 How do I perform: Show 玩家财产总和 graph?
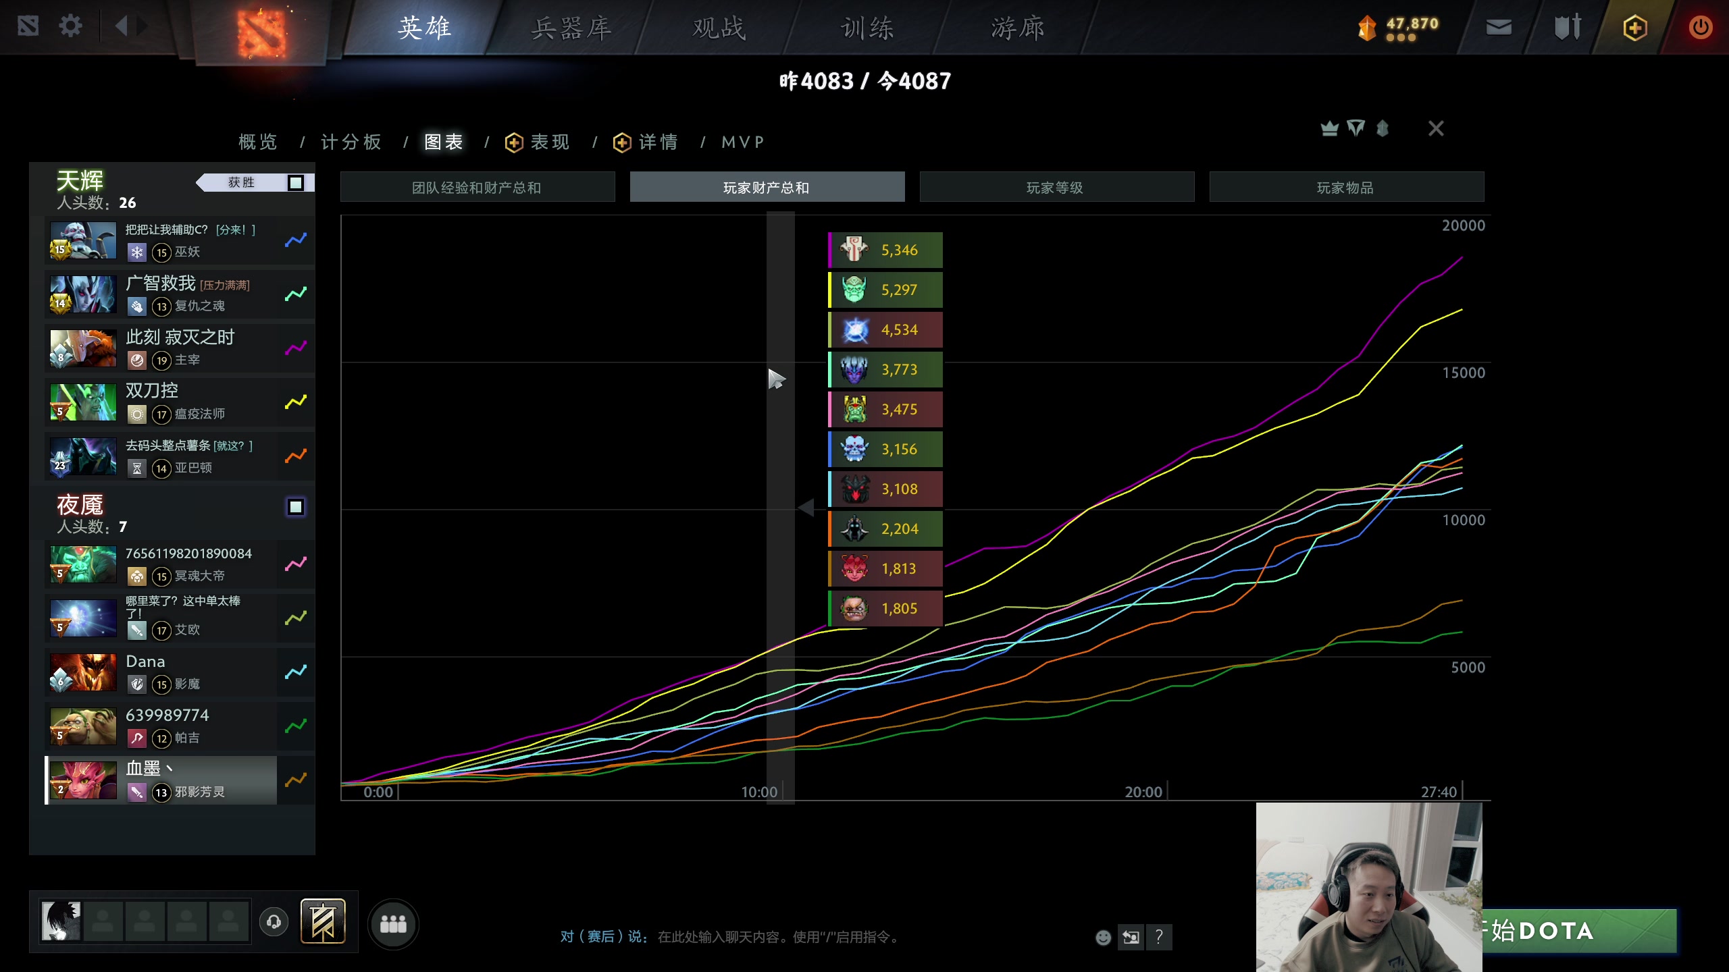click(767, 187)
